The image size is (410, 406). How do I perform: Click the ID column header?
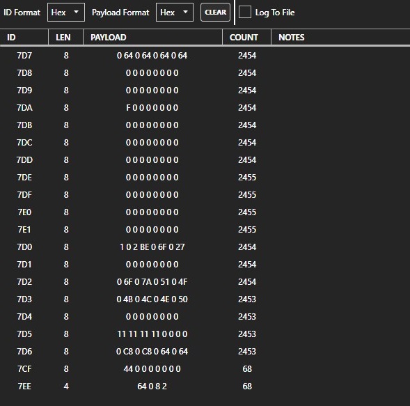(x=24, y=37)
